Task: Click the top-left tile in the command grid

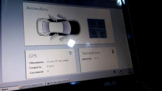Action: coord(92,23)
